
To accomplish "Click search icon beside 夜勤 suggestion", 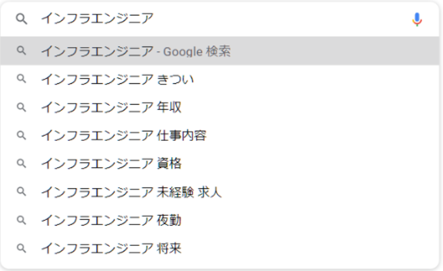I will click(x=21, y=220).
